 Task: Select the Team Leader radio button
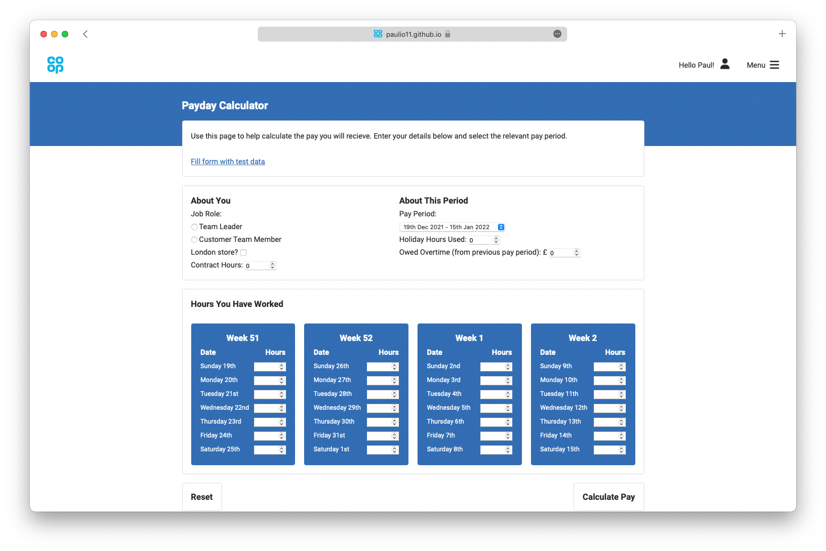pyautogui.click(x=194, y=227)
